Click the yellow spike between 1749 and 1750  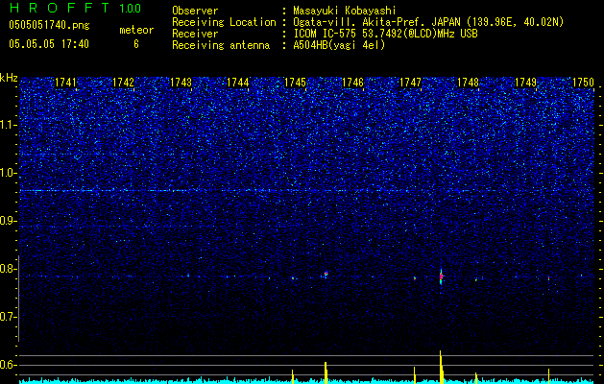(548, 376)
